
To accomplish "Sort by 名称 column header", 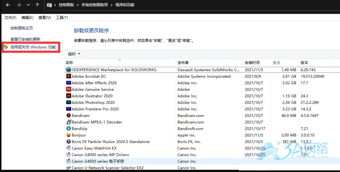I will tap(69, 62).
